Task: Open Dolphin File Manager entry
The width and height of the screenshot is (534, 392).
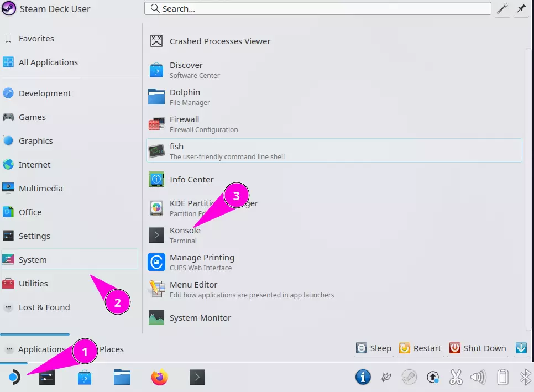Action: [334, 97]
